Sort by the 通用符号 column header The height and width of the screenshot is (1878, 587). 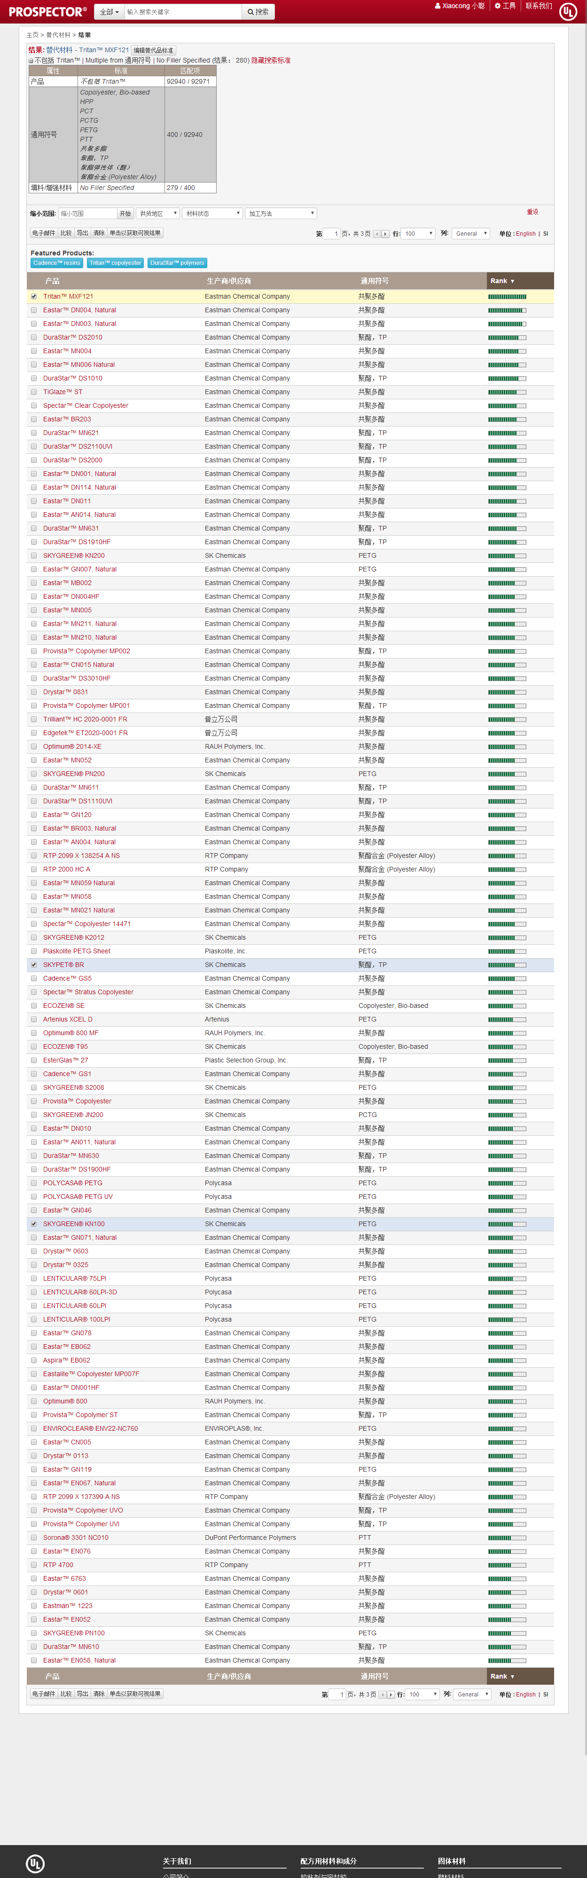(x=375, y=281)
